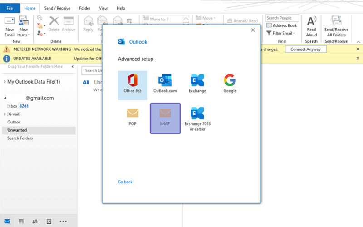Open the New Items dropdown
This screenshot has width=363, height=227.
[24, 27]
